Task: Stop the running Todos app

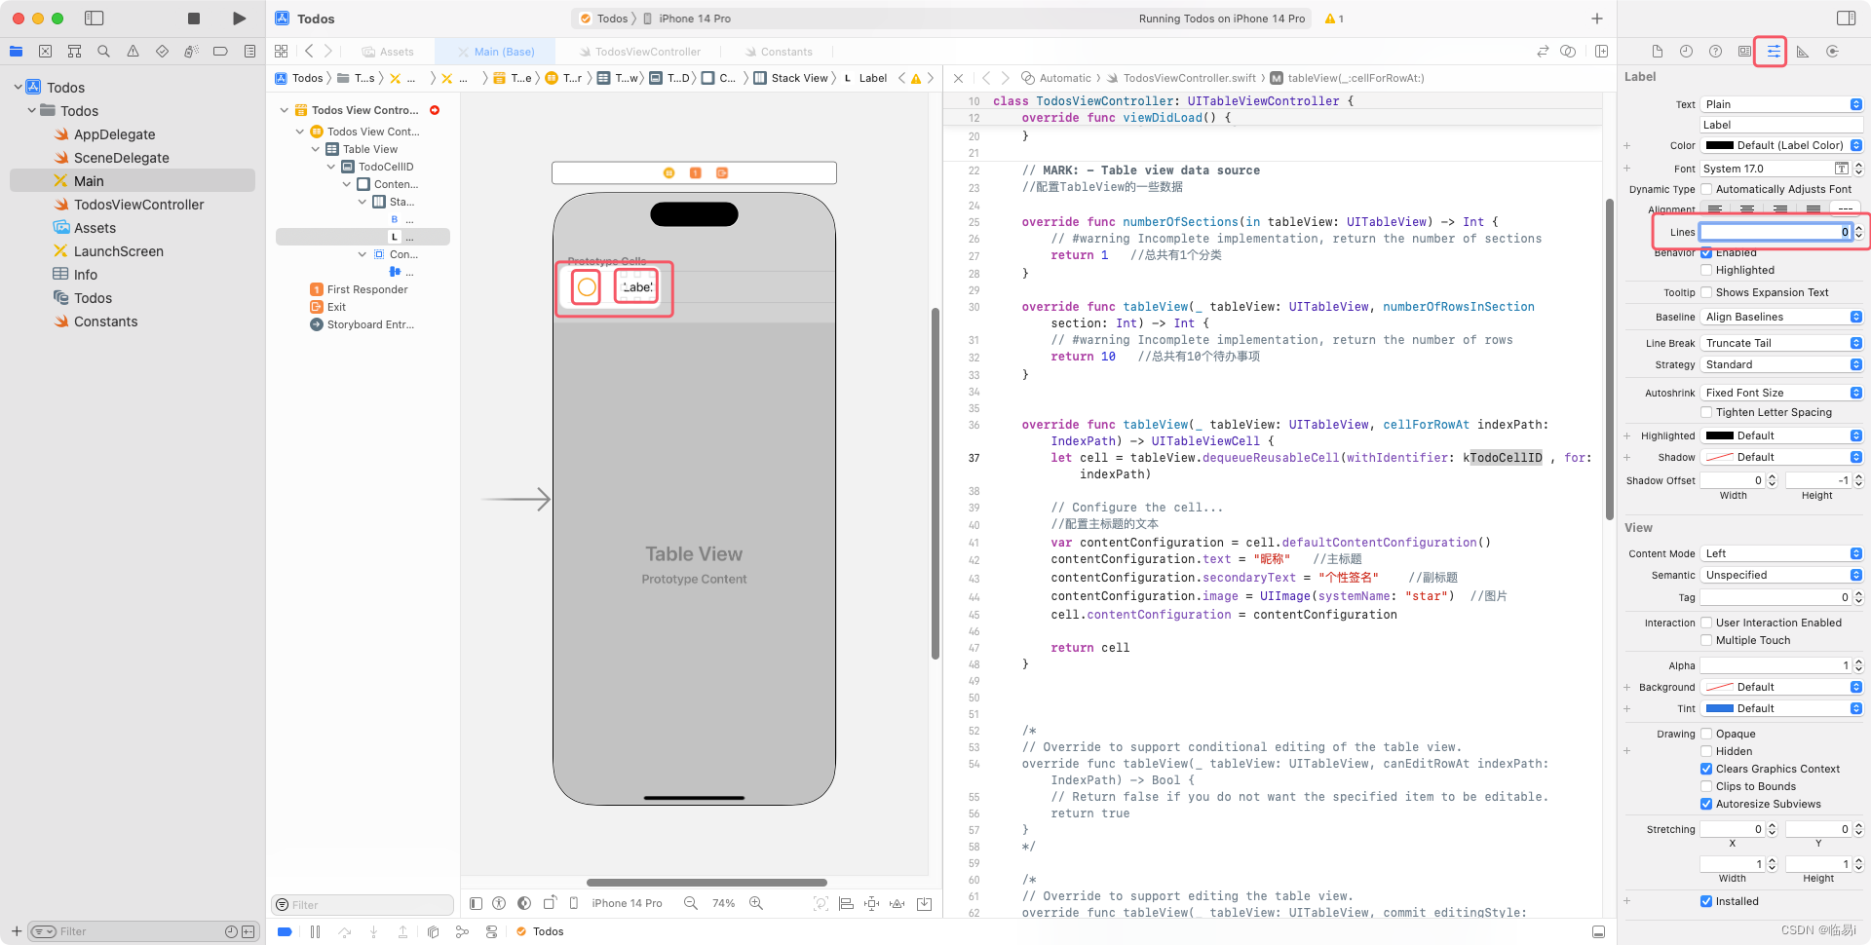Action: [x=194, y=19]
